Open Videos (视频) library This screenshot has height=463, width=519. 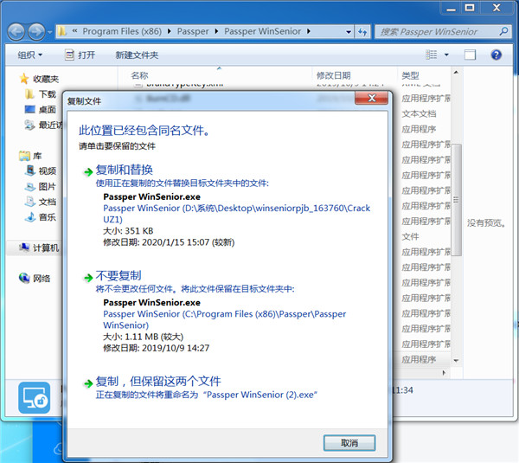(41, 170)
